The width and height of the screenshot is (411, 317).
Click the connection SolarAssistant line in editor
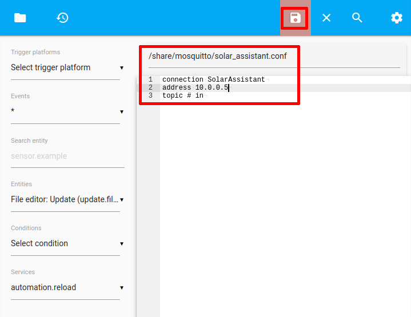213,79
